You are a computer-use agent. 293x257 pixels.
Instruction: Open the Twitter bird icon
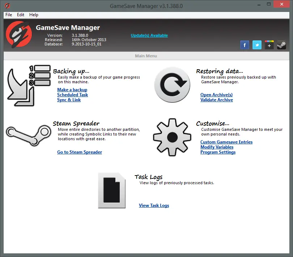click(257, 45)
